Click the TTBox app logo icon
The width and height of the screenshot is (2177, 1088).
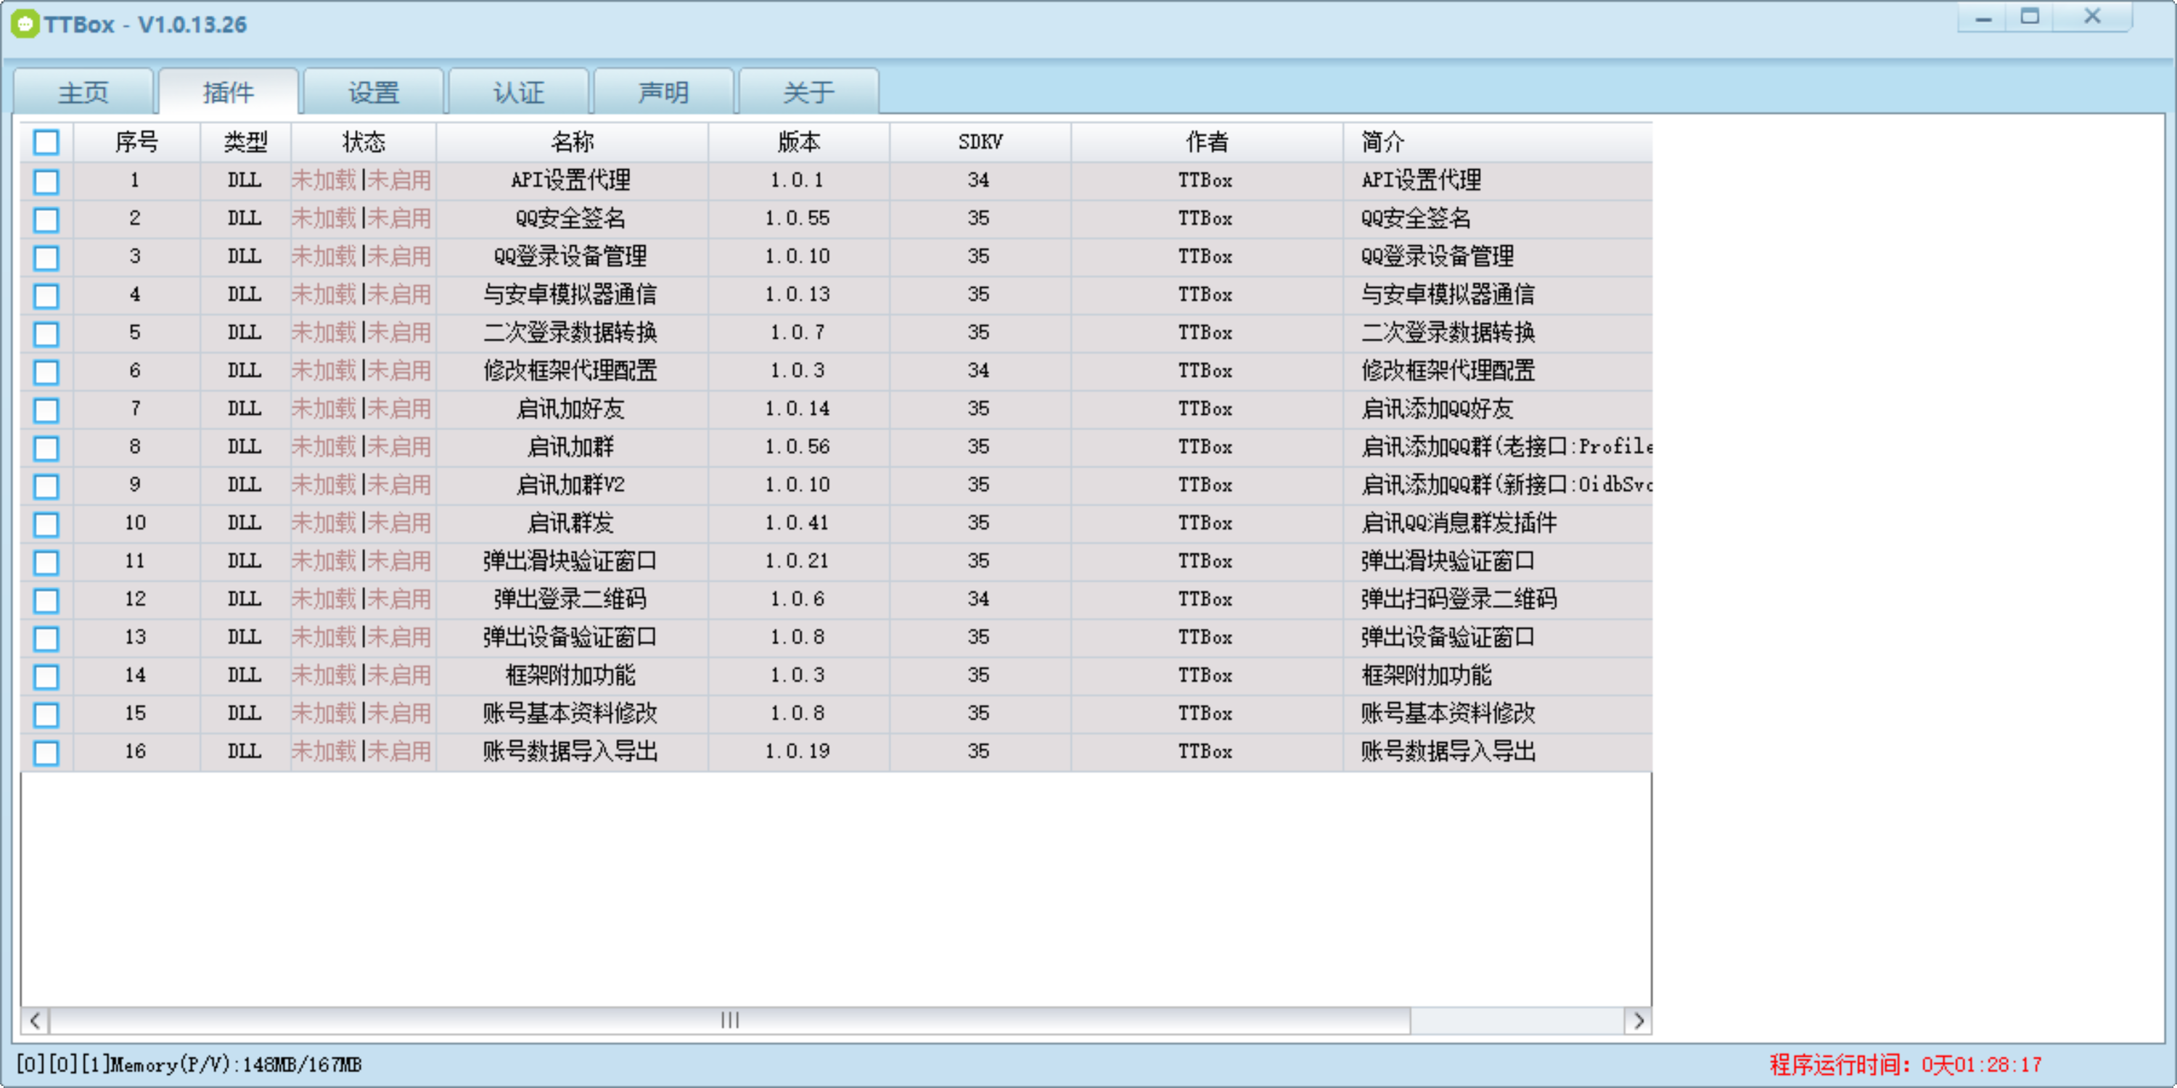click(25, 24)
